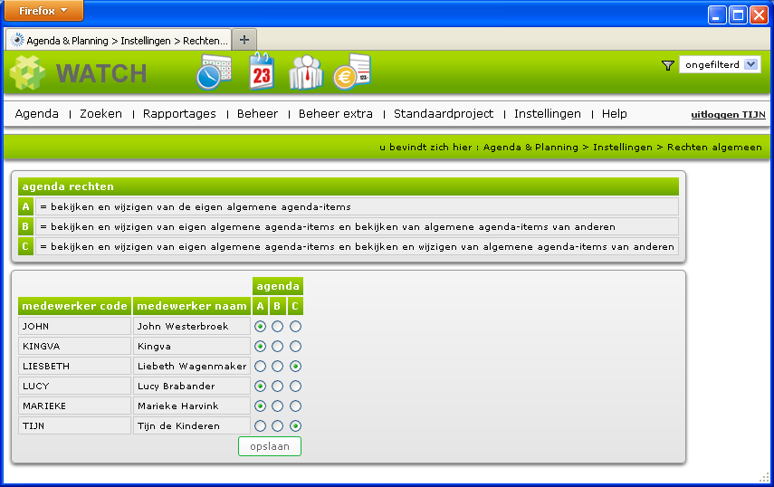
Task: Click the uitloggen TIJN link
Action: click(x=728, y=114)
